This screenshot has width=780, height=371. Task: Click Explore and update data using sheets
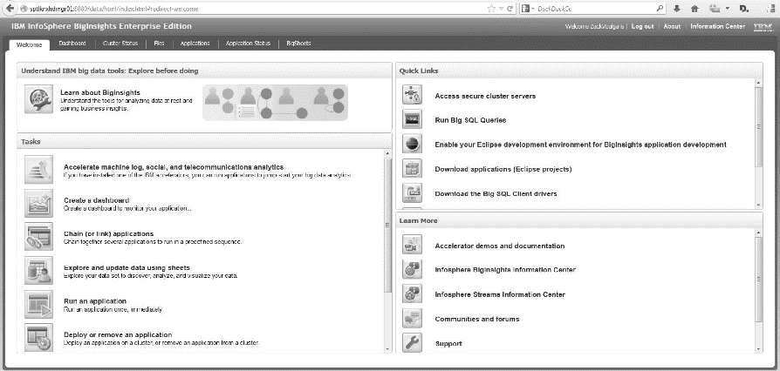(127, 267)
